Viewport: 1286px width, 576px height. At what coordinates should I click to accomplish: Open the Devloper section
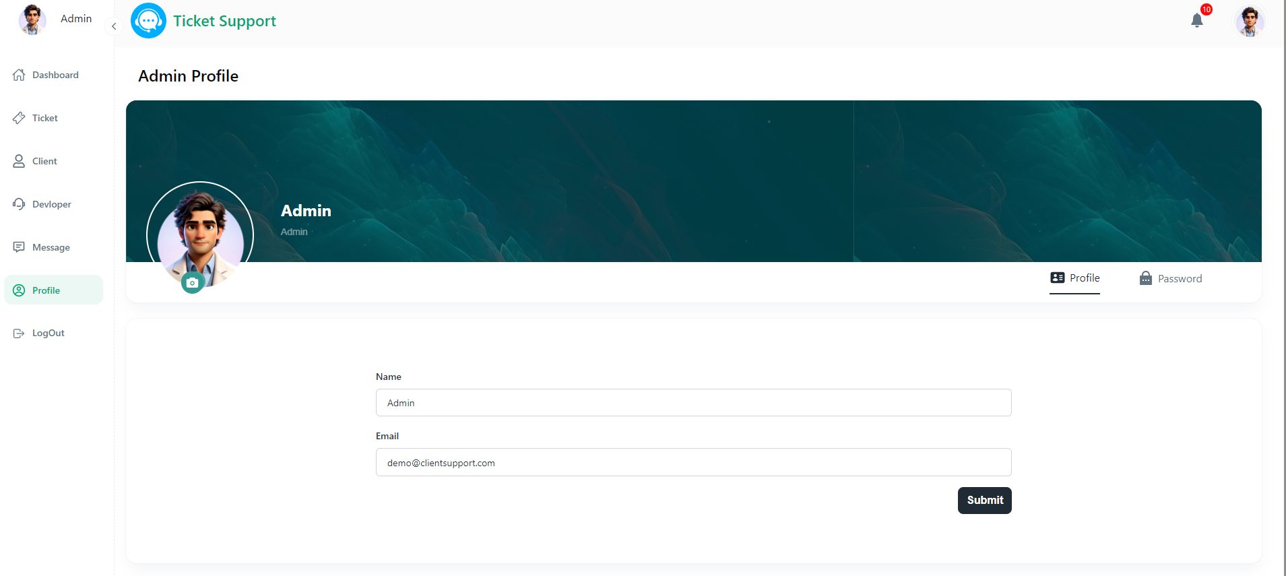click(x=54, y=204)
